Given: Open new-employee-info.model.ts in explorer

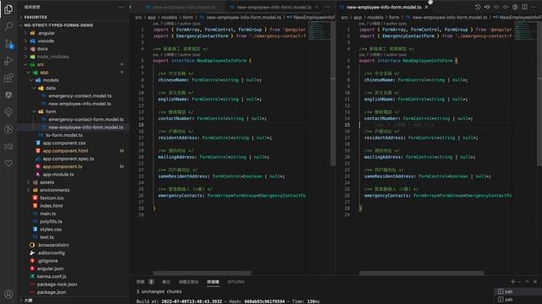Looking at the screenshot, I should point(80,104).
